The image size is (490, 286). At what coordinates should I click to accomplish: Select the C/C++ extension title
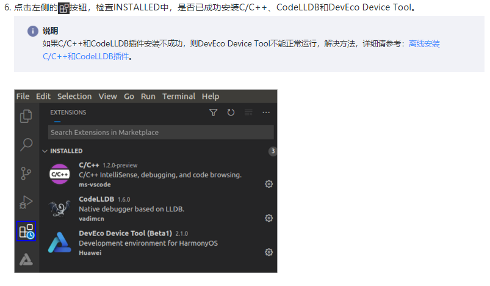[x=89, y=165]
